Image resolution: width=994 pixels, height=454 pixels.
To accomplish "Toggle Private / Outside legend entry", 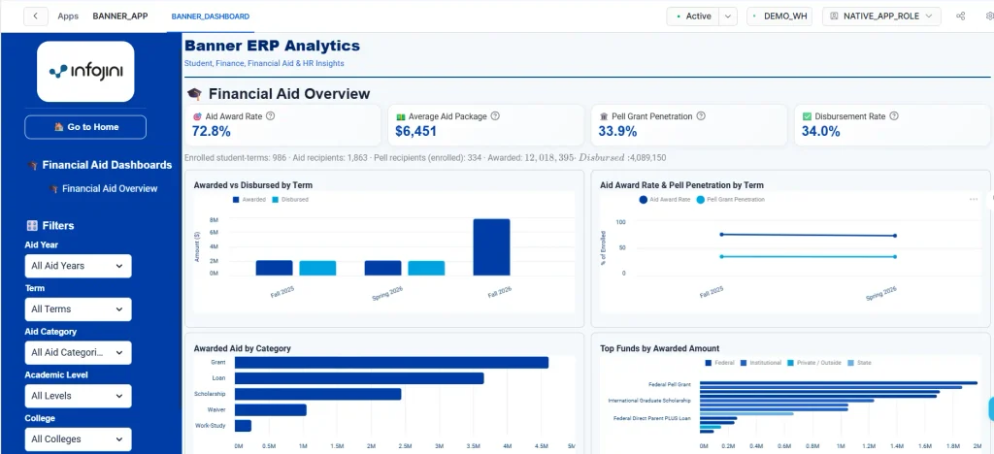I will tap(814, 363).
